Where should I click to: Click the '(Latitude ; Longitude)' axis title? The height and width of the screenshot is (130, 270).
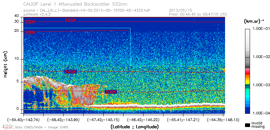coord(135,127)
